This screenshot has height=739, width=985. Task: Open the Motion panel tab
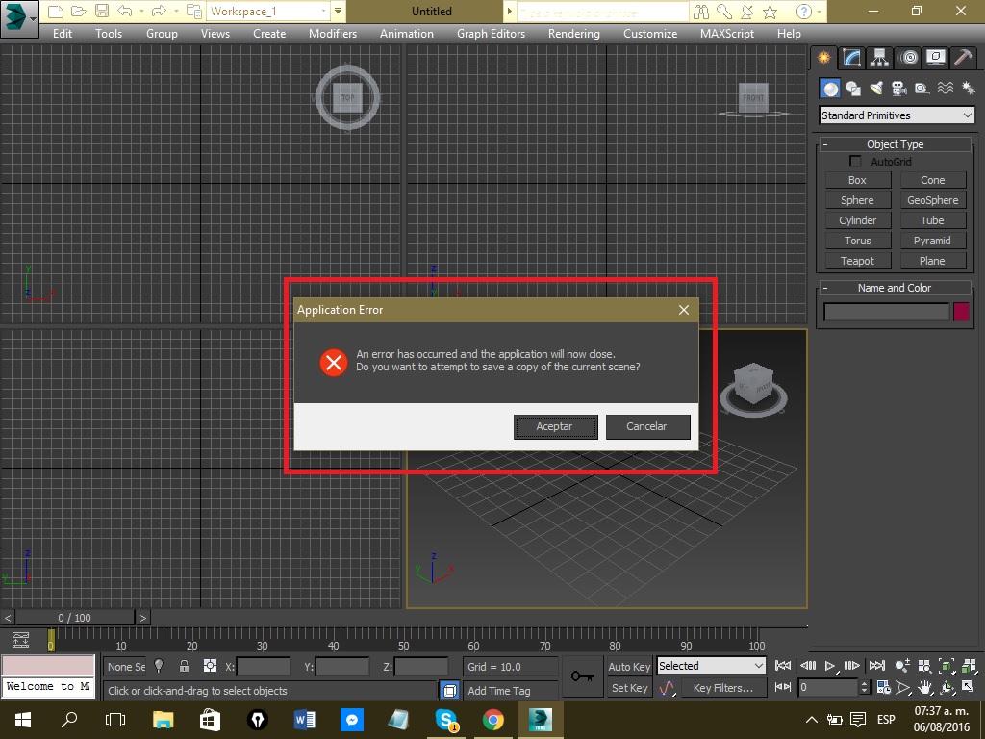[908, 58]
